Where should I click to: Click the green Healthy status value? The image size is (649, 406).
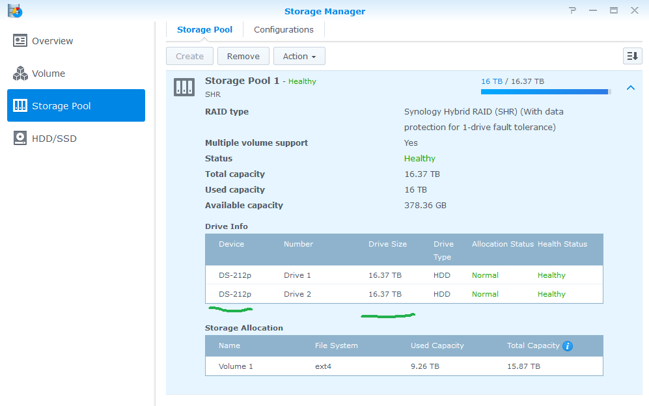419,159
